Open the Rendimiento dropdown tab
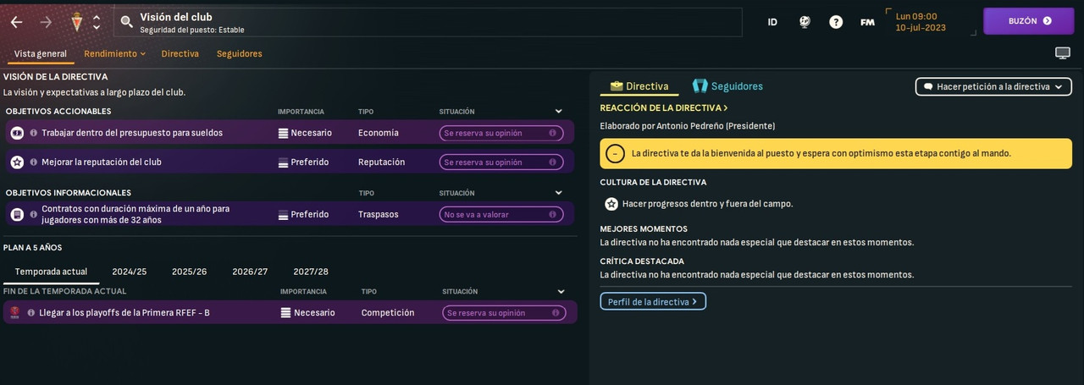The height and width of the screenshot is (385, 1084). [x=114, y=53]
